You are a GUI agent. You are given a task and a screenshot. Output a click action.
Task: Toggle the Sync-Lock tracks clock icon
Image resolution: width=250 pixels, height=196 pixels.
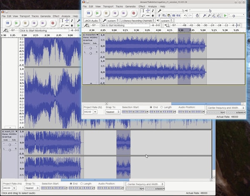coord(197,15)
